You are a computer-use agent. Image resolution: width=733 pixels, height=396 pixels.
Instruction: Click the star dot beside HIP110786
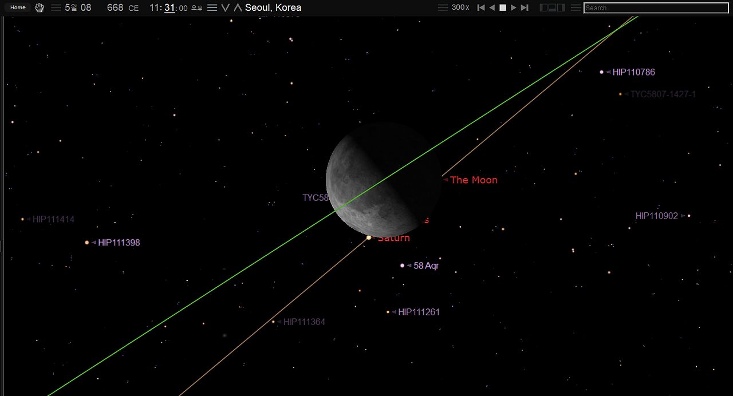[x=601, y=72]
